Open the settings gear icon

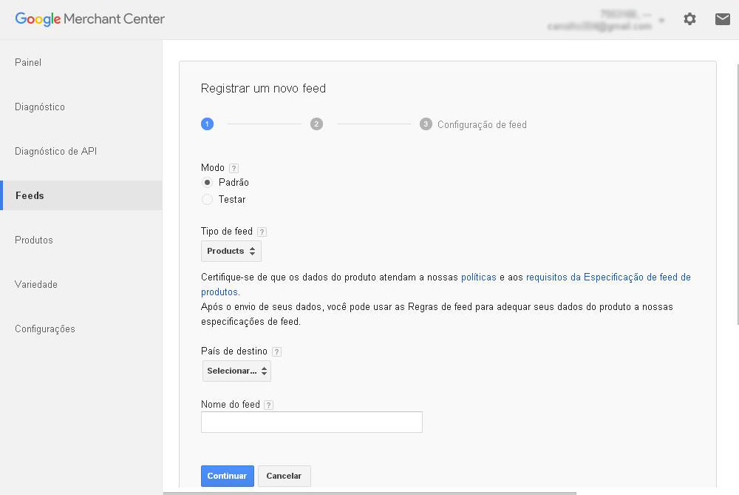[x=689, y=19]
